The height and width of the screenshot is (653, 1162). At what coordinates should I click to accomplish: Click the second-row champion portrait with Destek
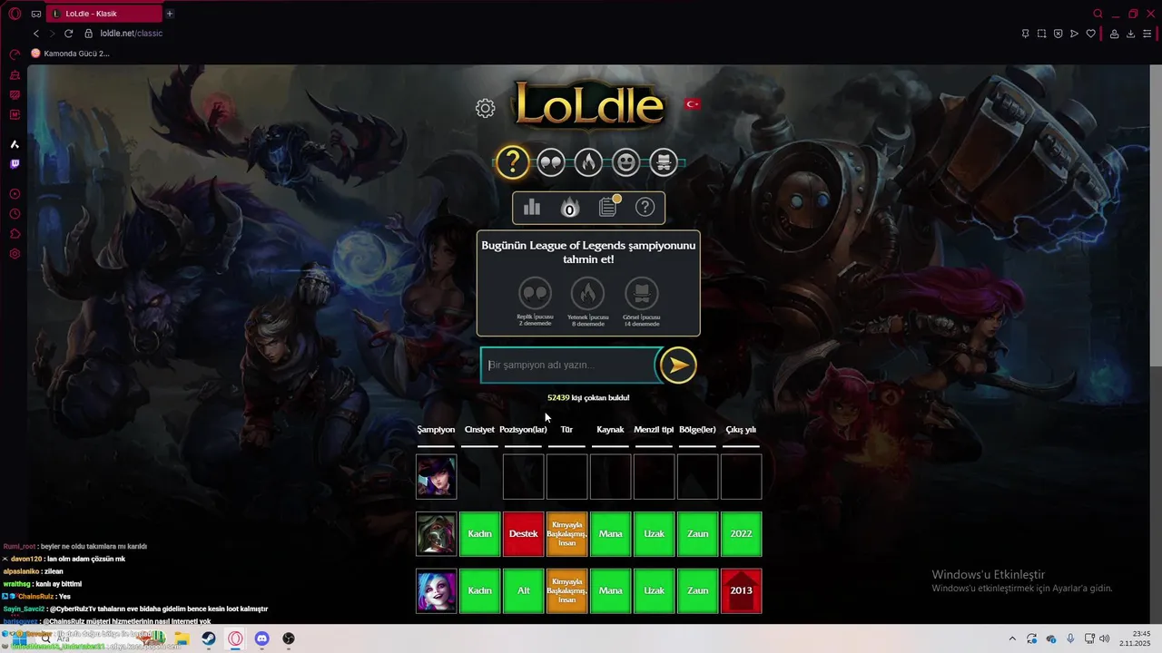(x=437, y=534)
